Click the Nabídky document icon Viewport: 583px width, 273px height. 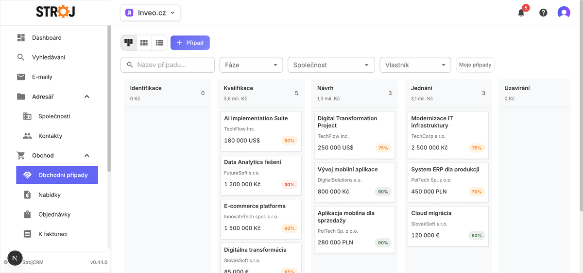coord(28,195)
